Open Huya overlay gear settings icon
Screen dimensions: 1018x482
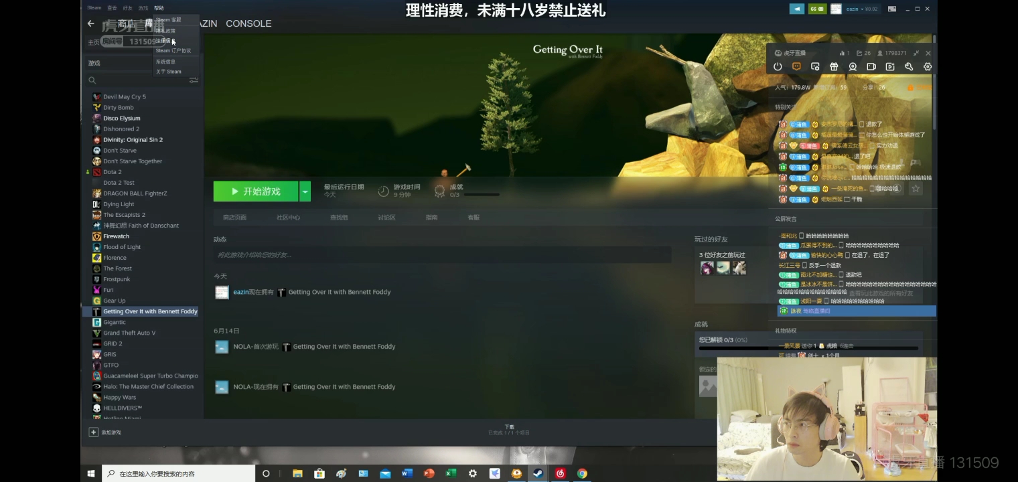[928, 67]
